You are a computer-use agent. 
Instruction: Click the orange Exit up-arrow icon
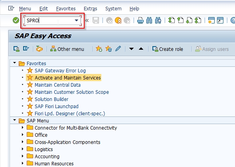pos(118,20)
